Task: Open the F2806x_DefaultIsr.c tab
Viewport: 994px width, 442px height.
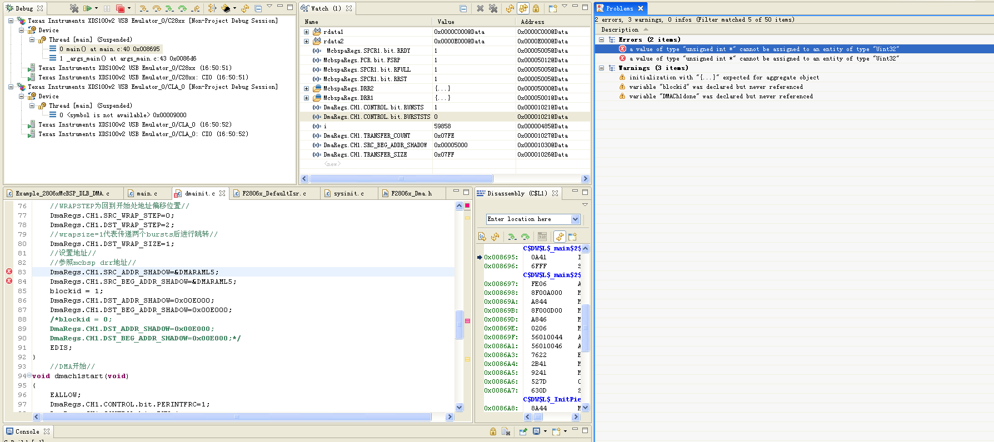Action: tap(273, 193)
